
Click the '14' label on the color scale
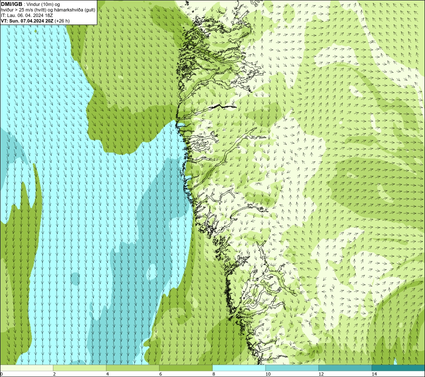(x=374, y=374)
